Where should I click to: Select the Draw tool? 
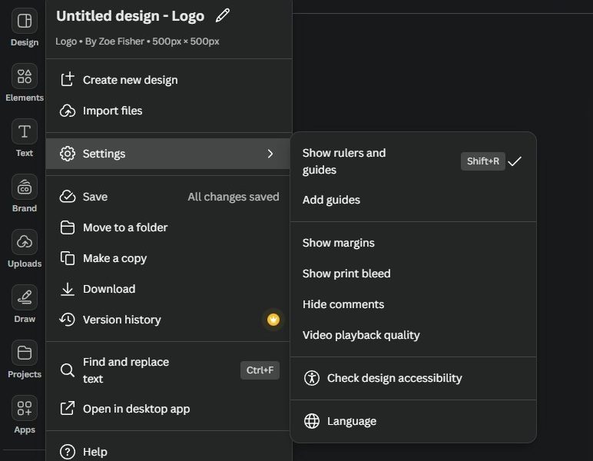25,298
